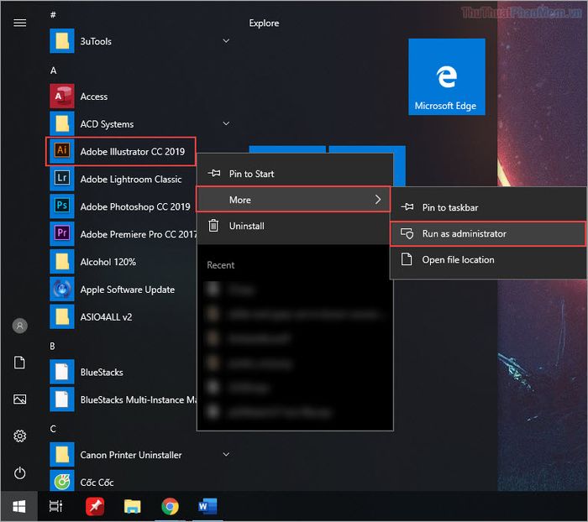Open the Microsoft Edge tile
The width and height of the screenshot is (588, 522).
pyautogui.click(x=447, y=76)
